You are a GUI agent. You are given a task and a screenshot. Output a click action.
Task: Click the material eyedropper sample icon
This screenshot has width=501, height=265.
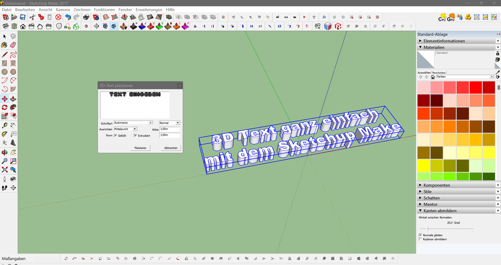[x=497, y=72]
